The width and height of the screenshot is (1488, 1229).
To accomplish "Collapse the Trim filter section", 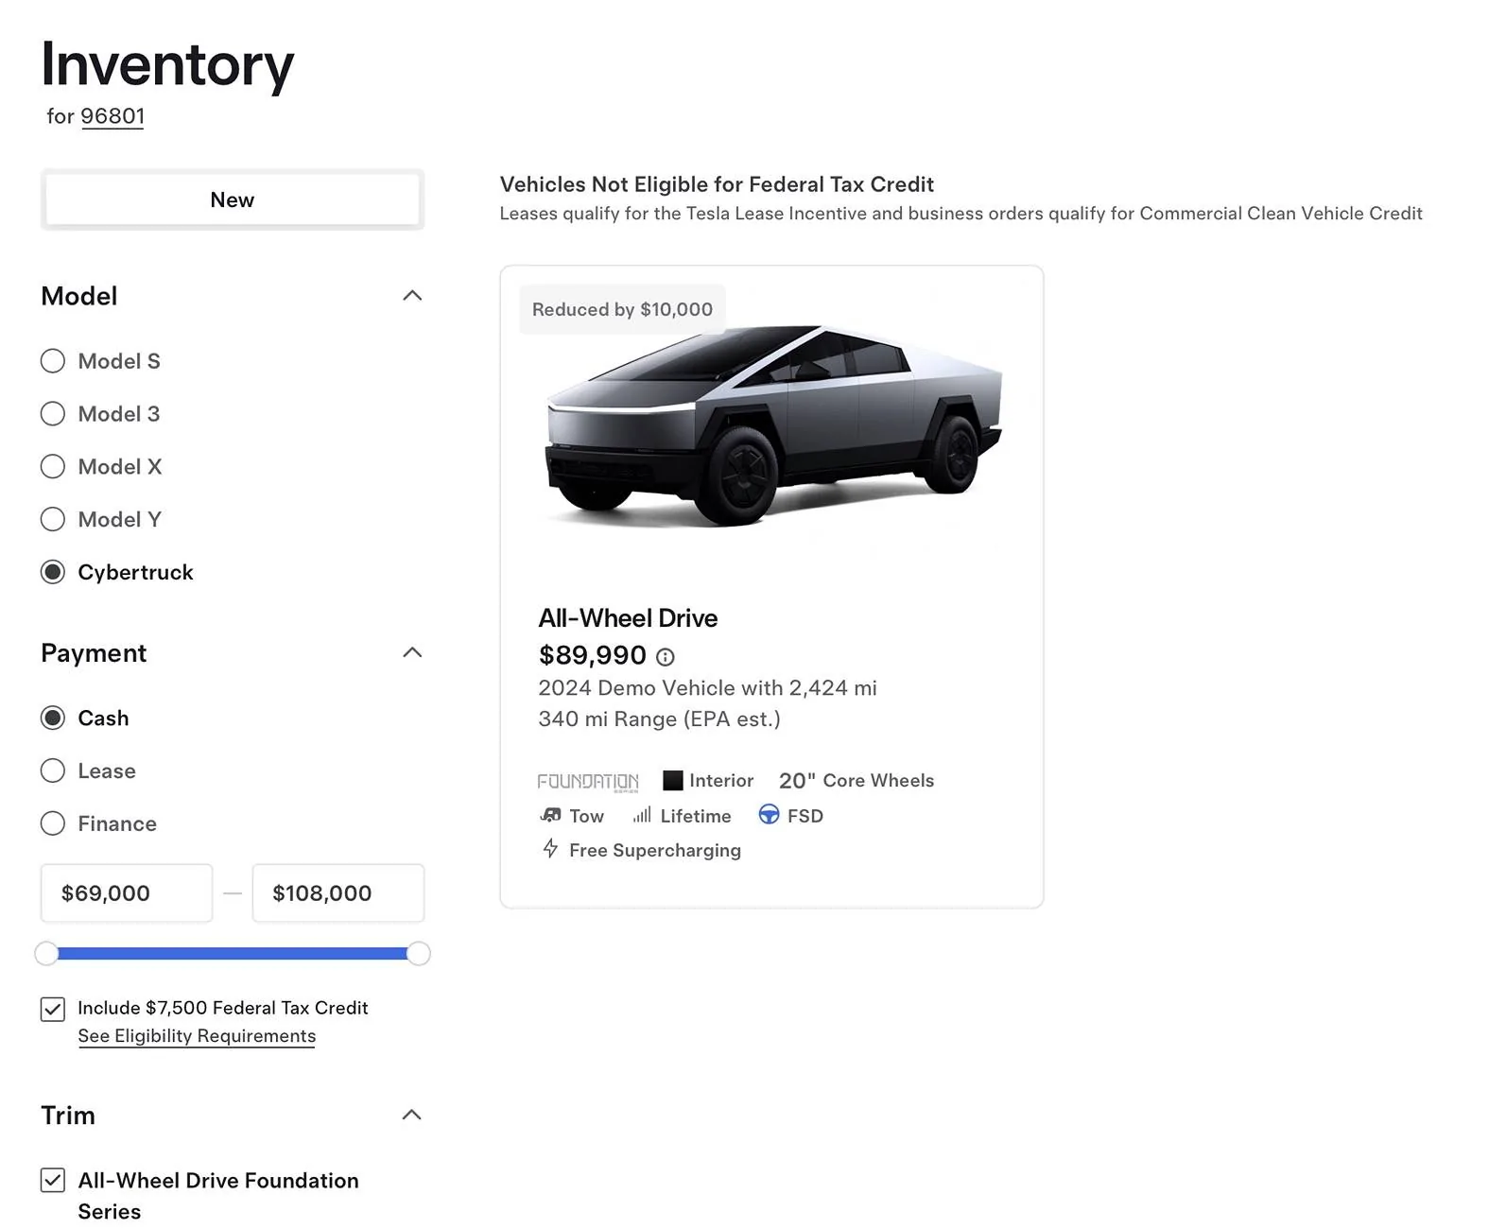I will coord(412,1116).
